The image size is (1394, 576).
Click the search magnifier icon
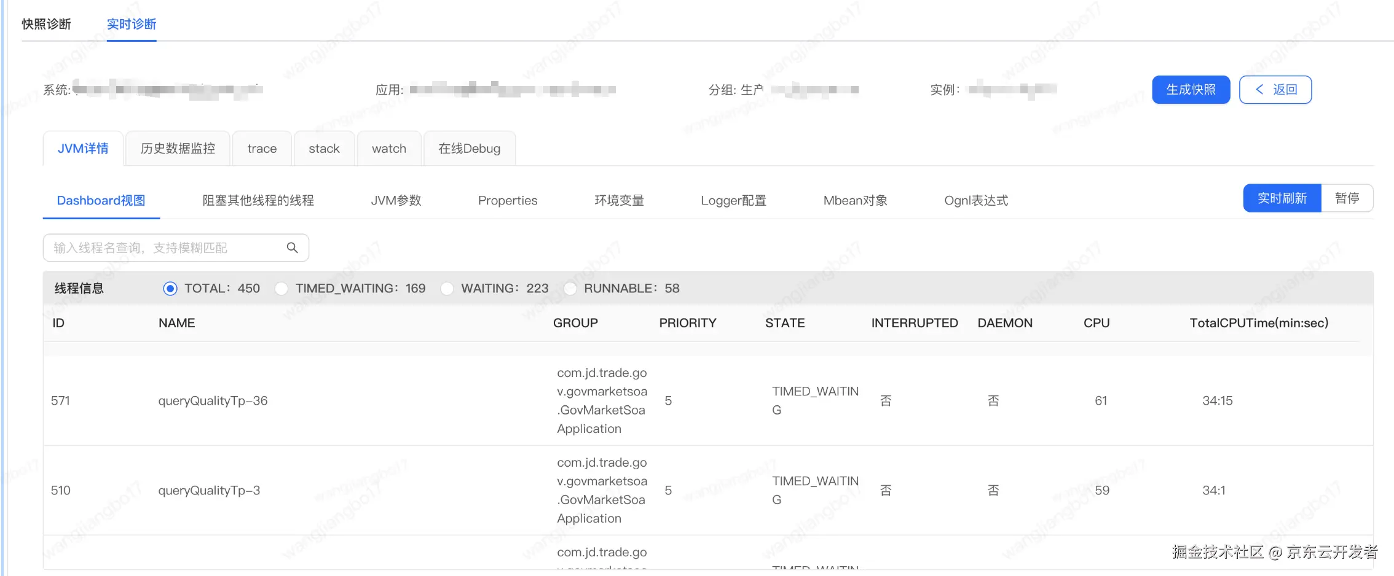tap(292, 247)
